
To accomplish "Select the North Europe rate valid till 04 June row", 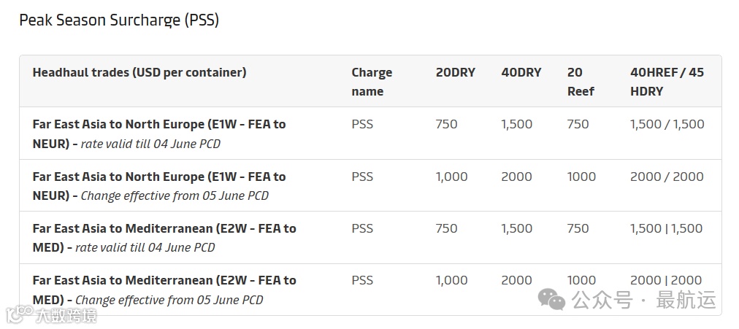I will pyautogui.click(x=159, y=133).
